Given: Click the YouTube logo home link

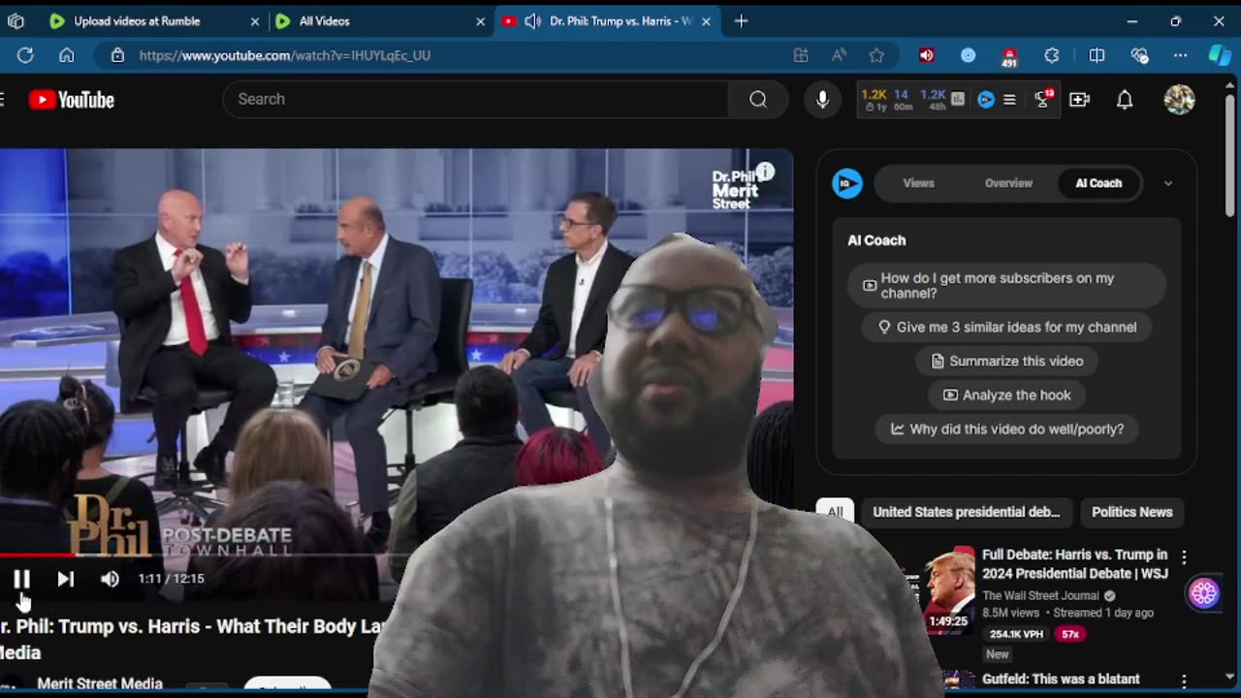Looking at the screenshot, I should (72, 99).
